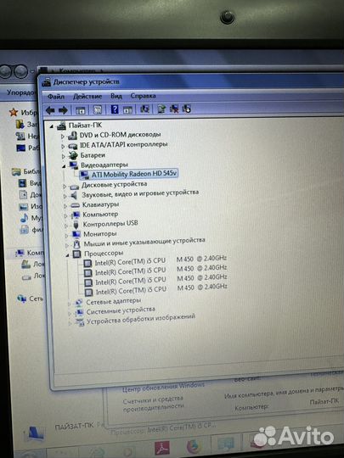Expand the Контроллеры USB node

pos(66,226)
